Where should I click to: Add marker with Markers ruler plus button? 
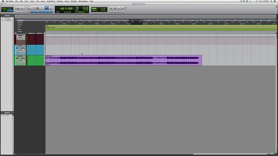(45, 31)
